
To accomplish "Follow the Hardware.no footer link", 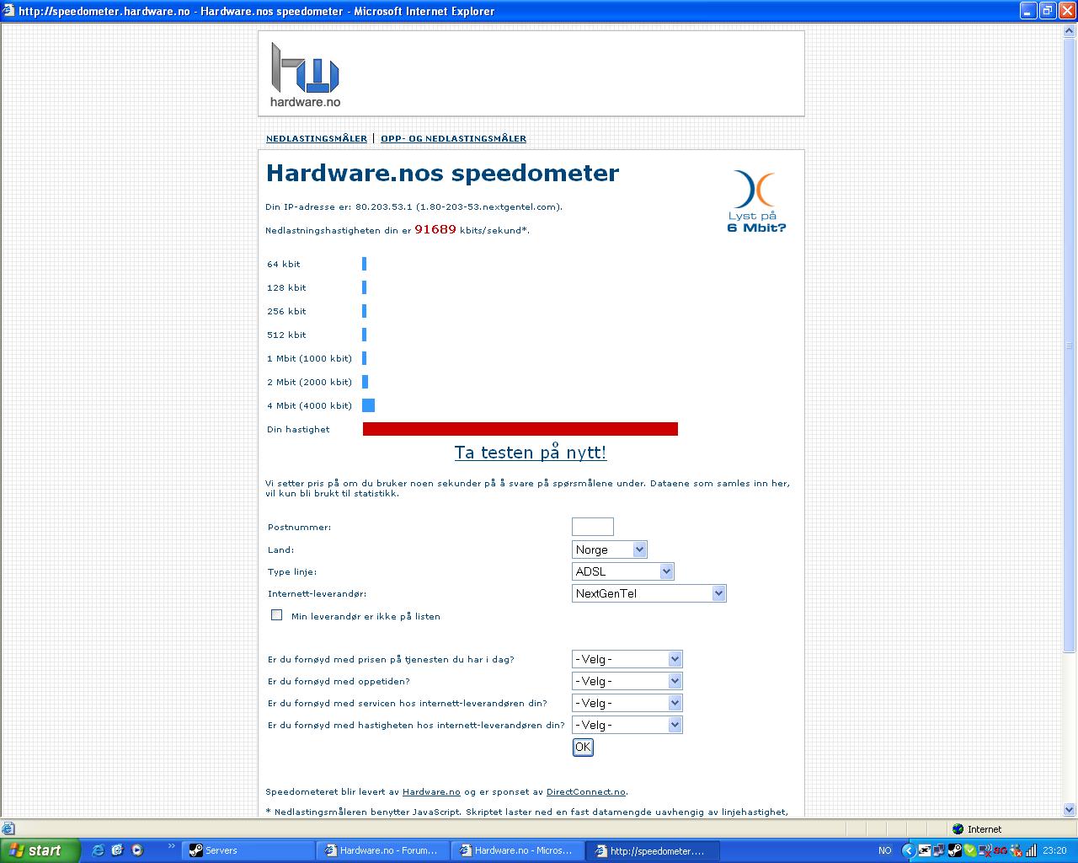I will pyautogui.click(x=431, y=792).
